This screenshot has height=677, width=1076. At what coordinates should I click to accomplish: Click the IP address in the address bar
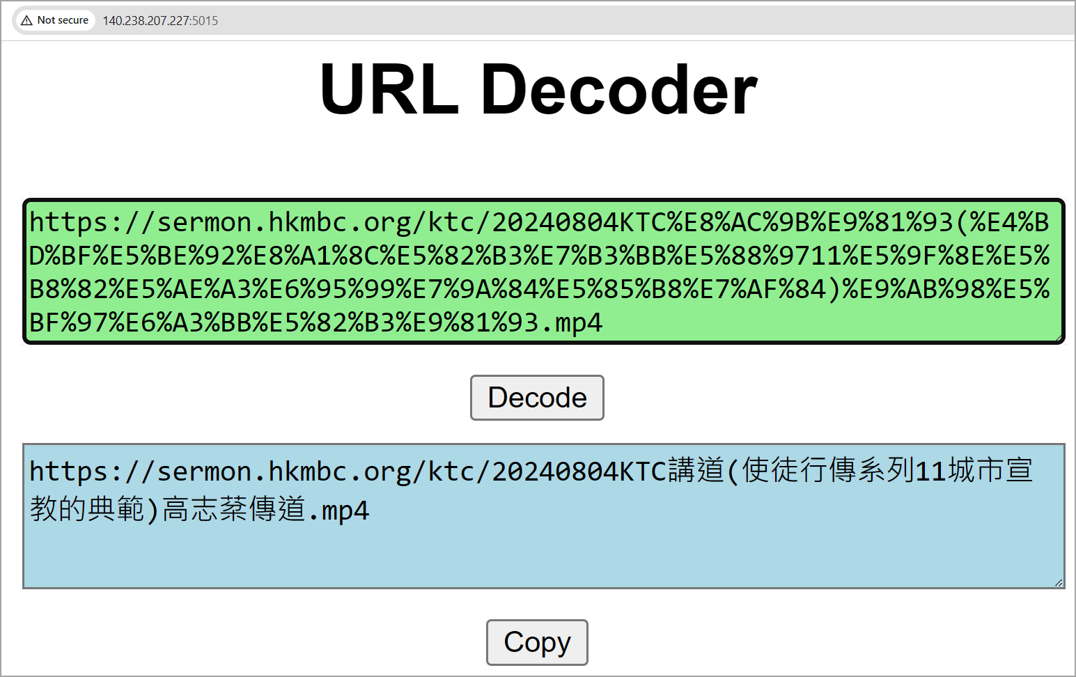point(147,20)
